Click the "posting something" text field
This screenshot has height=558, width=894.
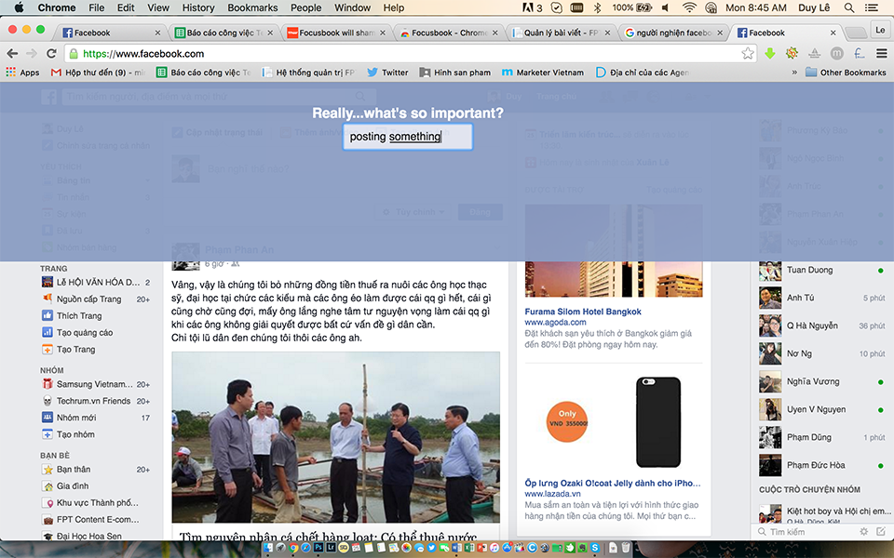pyautogui.click(x=407, y=137)
